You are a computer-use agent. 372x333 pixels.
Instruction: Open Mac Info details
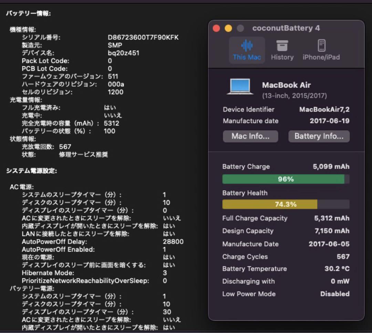point(250,136)
